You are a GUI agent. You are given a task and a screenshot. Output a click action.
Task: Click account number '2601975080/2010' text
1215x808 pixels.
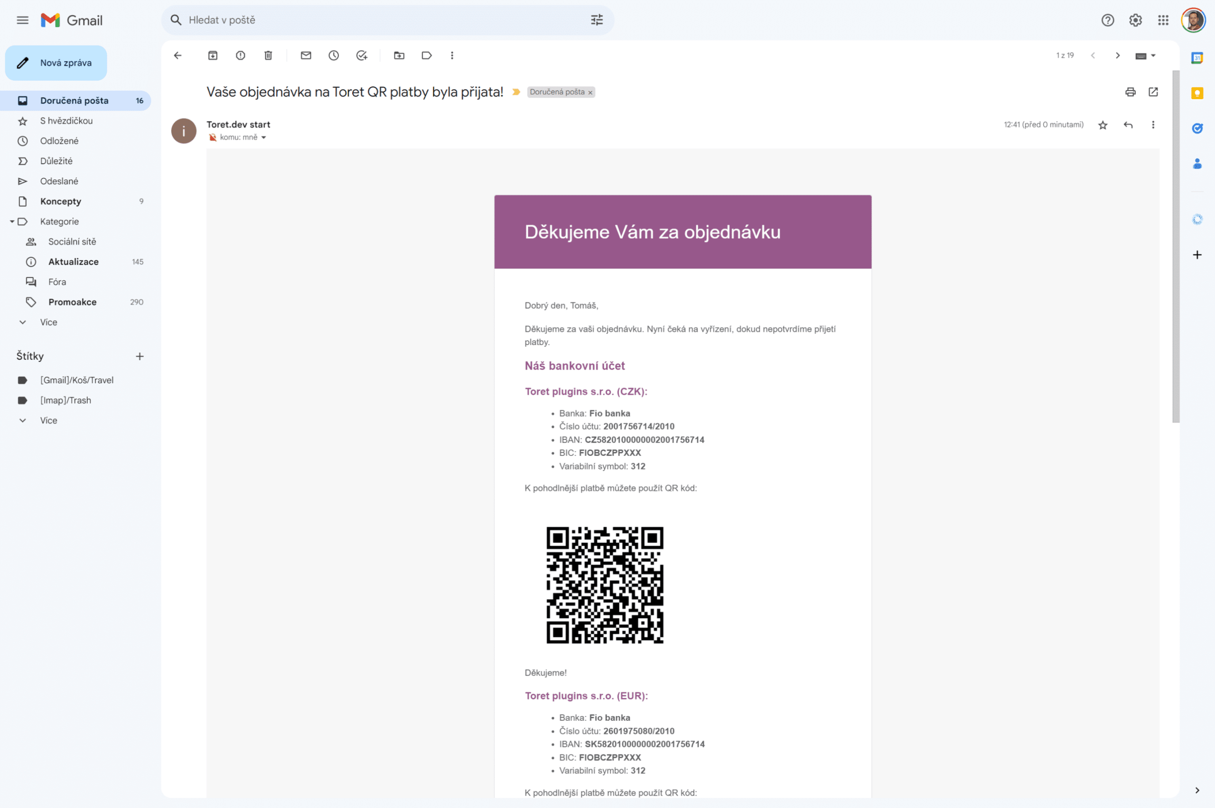click(x=639, y=731)
